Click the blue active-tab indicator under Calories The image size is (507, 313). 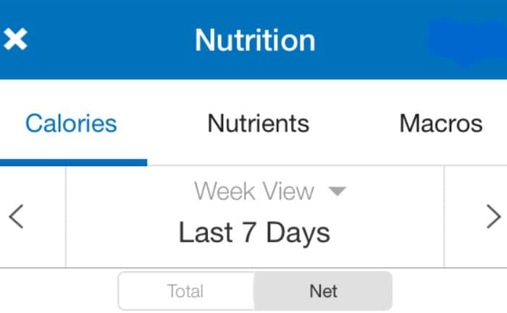click(73, 163)
